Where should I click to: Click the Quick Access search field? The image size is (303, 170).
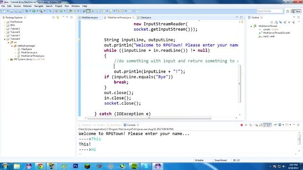click(x=270, y=11)
